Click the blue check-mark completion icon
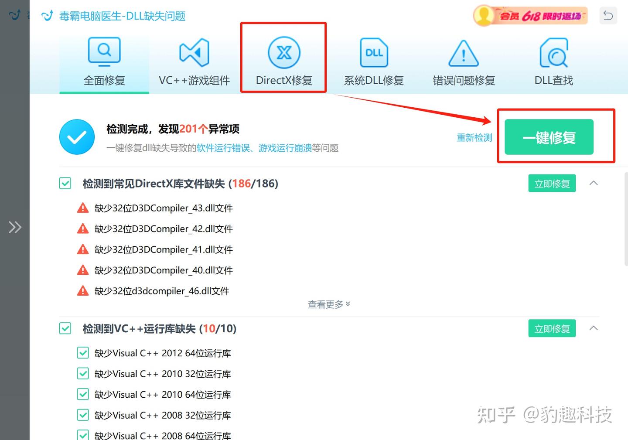This screenshot has width=628, height=440. [x=77, y=137]
